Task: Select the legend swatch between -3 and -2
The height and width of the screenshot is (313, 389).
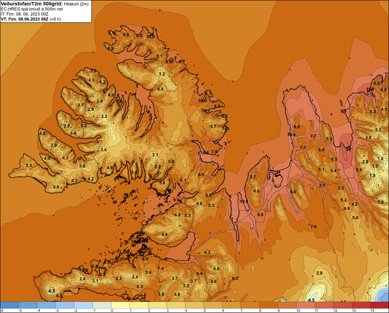Action: pos(65,305)
